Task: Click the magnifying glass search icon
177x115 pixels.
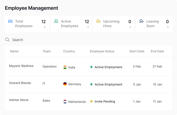Action: tap(7, 40)
